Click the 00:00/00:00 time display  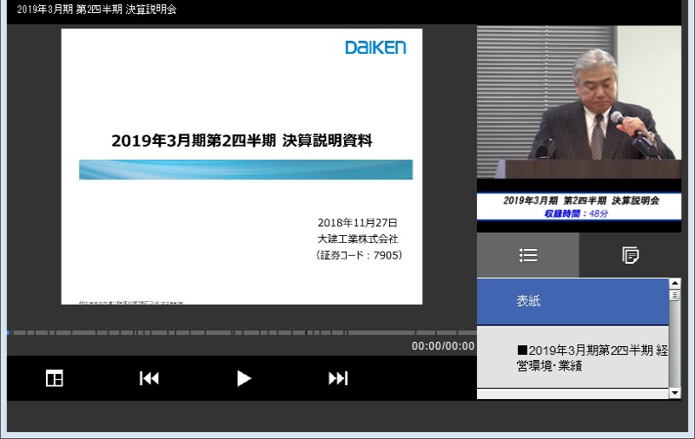click(x=443, y=346)
